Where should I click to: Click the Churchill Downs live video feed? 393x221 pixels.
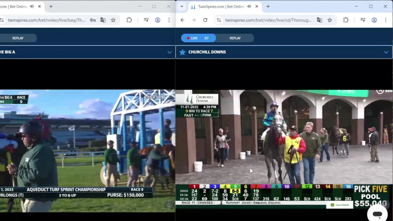click(284, 149)
